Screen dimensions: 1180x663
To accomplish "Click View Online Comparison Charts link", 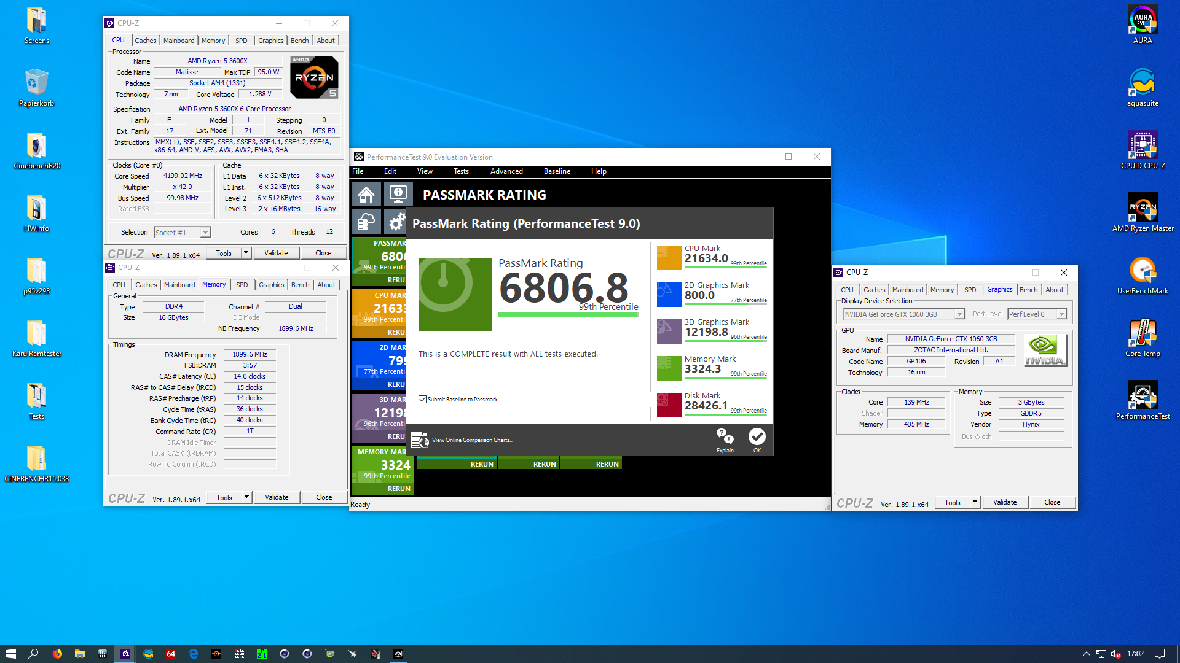I will pos(472,440).
